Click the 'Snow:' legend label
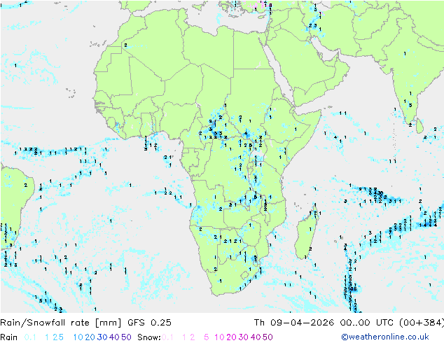The image size is (444, 343). tap(149, 337)
